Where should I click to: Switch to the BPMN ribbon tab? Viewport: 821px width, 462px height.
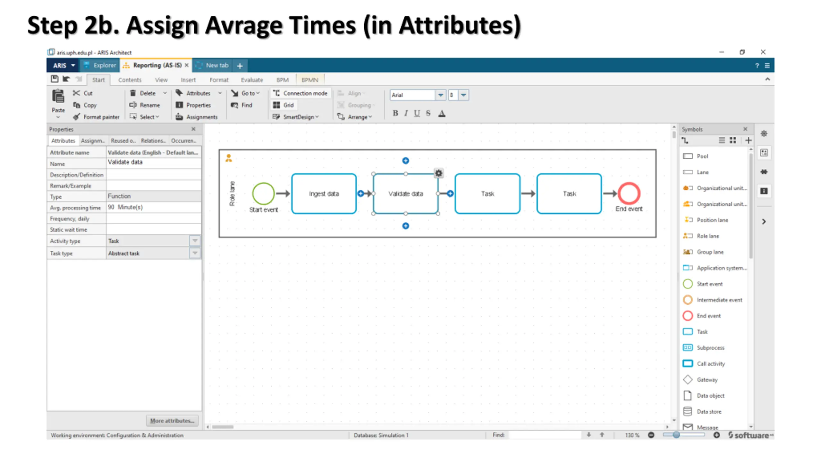[309, 80]
